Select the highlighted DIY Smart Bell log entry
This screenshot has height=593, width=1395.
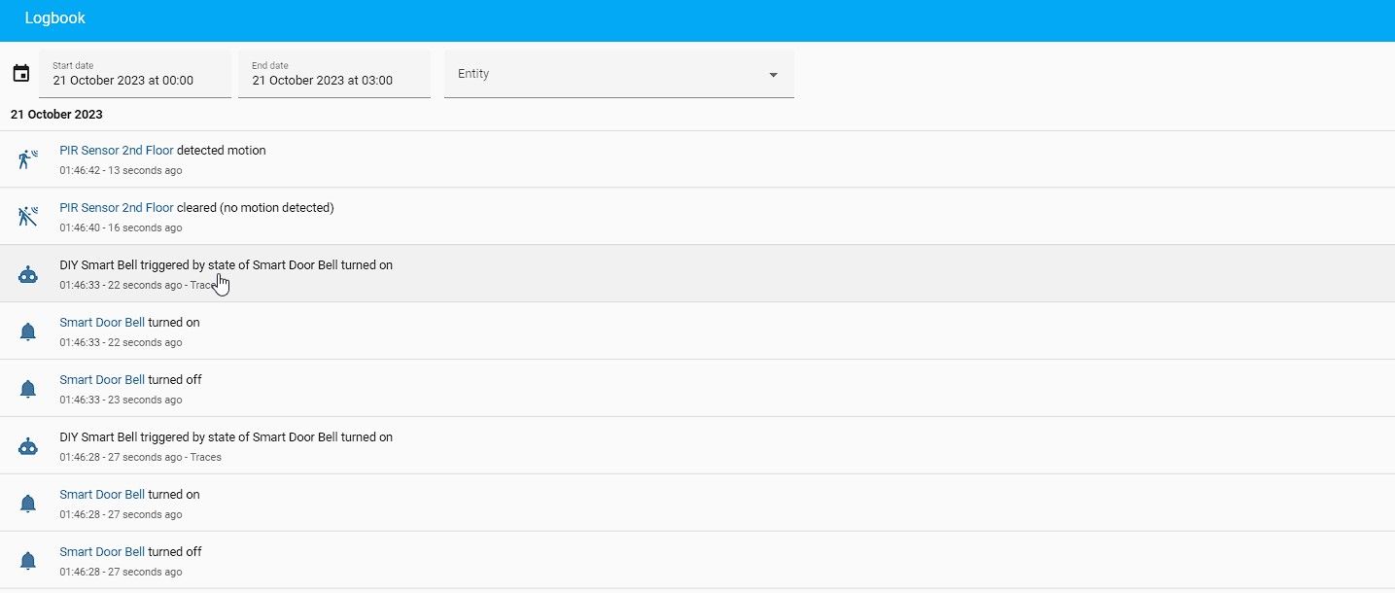click(227, 264)
